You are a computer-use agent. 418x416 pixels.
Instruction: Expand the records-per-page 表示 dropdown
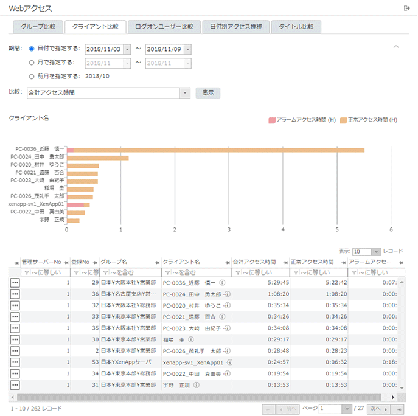(x=376, y=251)
